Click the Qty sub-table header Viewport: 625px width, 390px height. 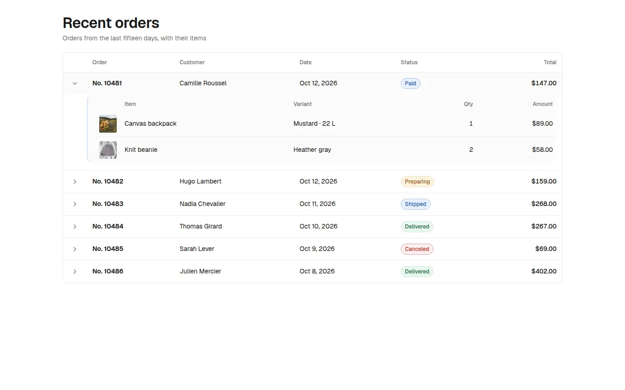coord(468,104)
